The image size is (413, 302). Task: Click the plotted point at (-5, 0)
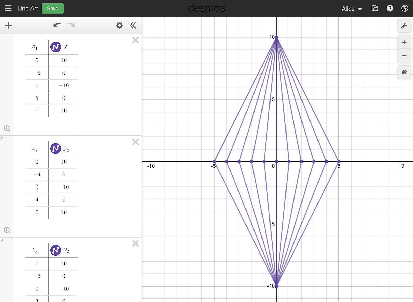pos(214,161)
